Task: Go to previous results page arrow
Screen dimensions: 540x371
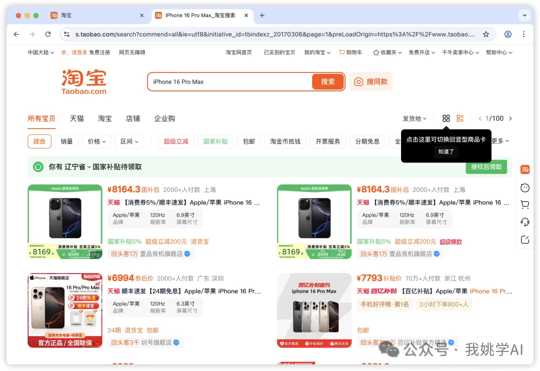Action: click(479, 118)
